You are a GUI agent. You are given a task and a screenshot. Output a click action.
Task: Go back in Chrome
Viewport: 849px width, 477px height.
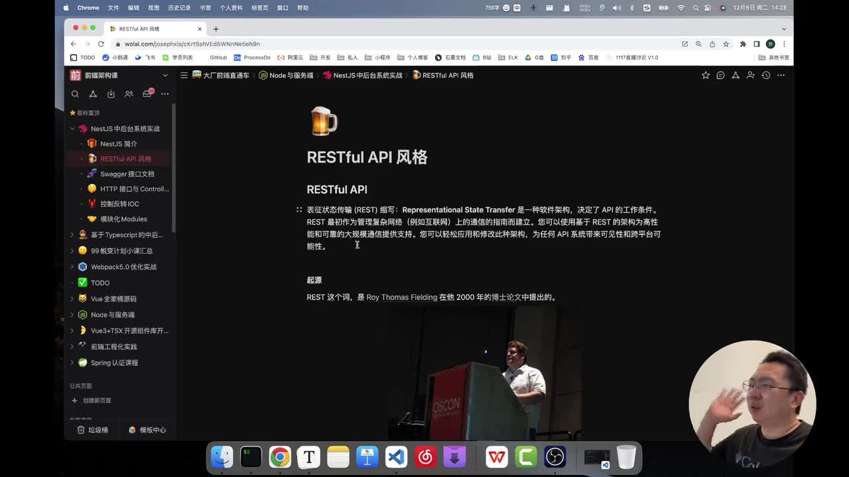[74, 44]
